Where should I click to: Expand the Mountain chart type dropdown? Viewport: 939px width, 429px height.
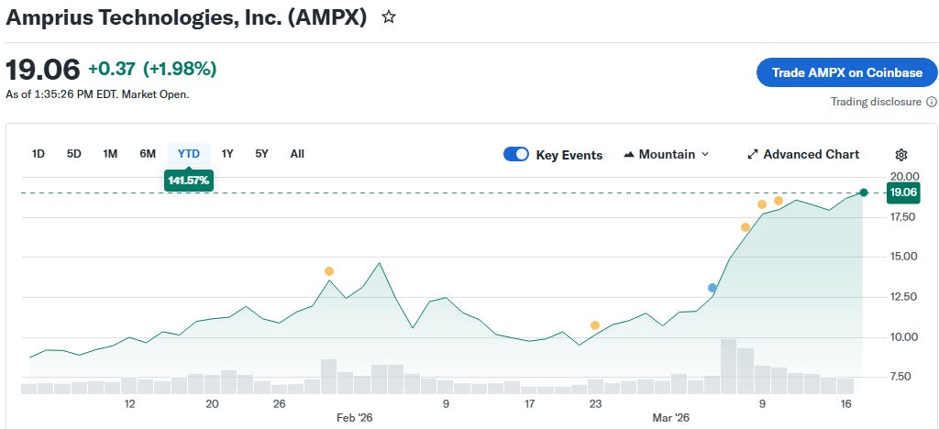tap(667, 154)
